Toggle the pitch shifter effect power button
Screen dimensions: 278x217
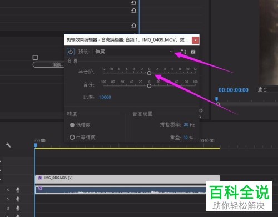pos(71,52)
